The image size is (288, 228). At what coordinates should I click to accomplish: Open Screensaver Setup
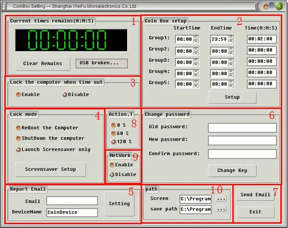pyautogui.click(x=50, y=169)
